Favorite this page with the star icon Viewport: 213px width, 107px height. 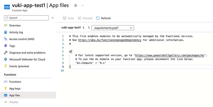click(76, 5)
